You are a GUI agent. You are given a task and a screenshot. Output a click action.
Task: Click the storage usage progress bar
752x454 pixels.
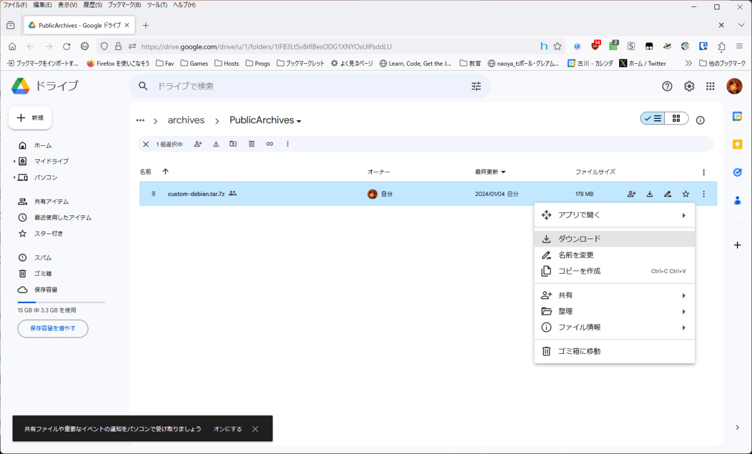pyautogui.click(x=60, y=301)
